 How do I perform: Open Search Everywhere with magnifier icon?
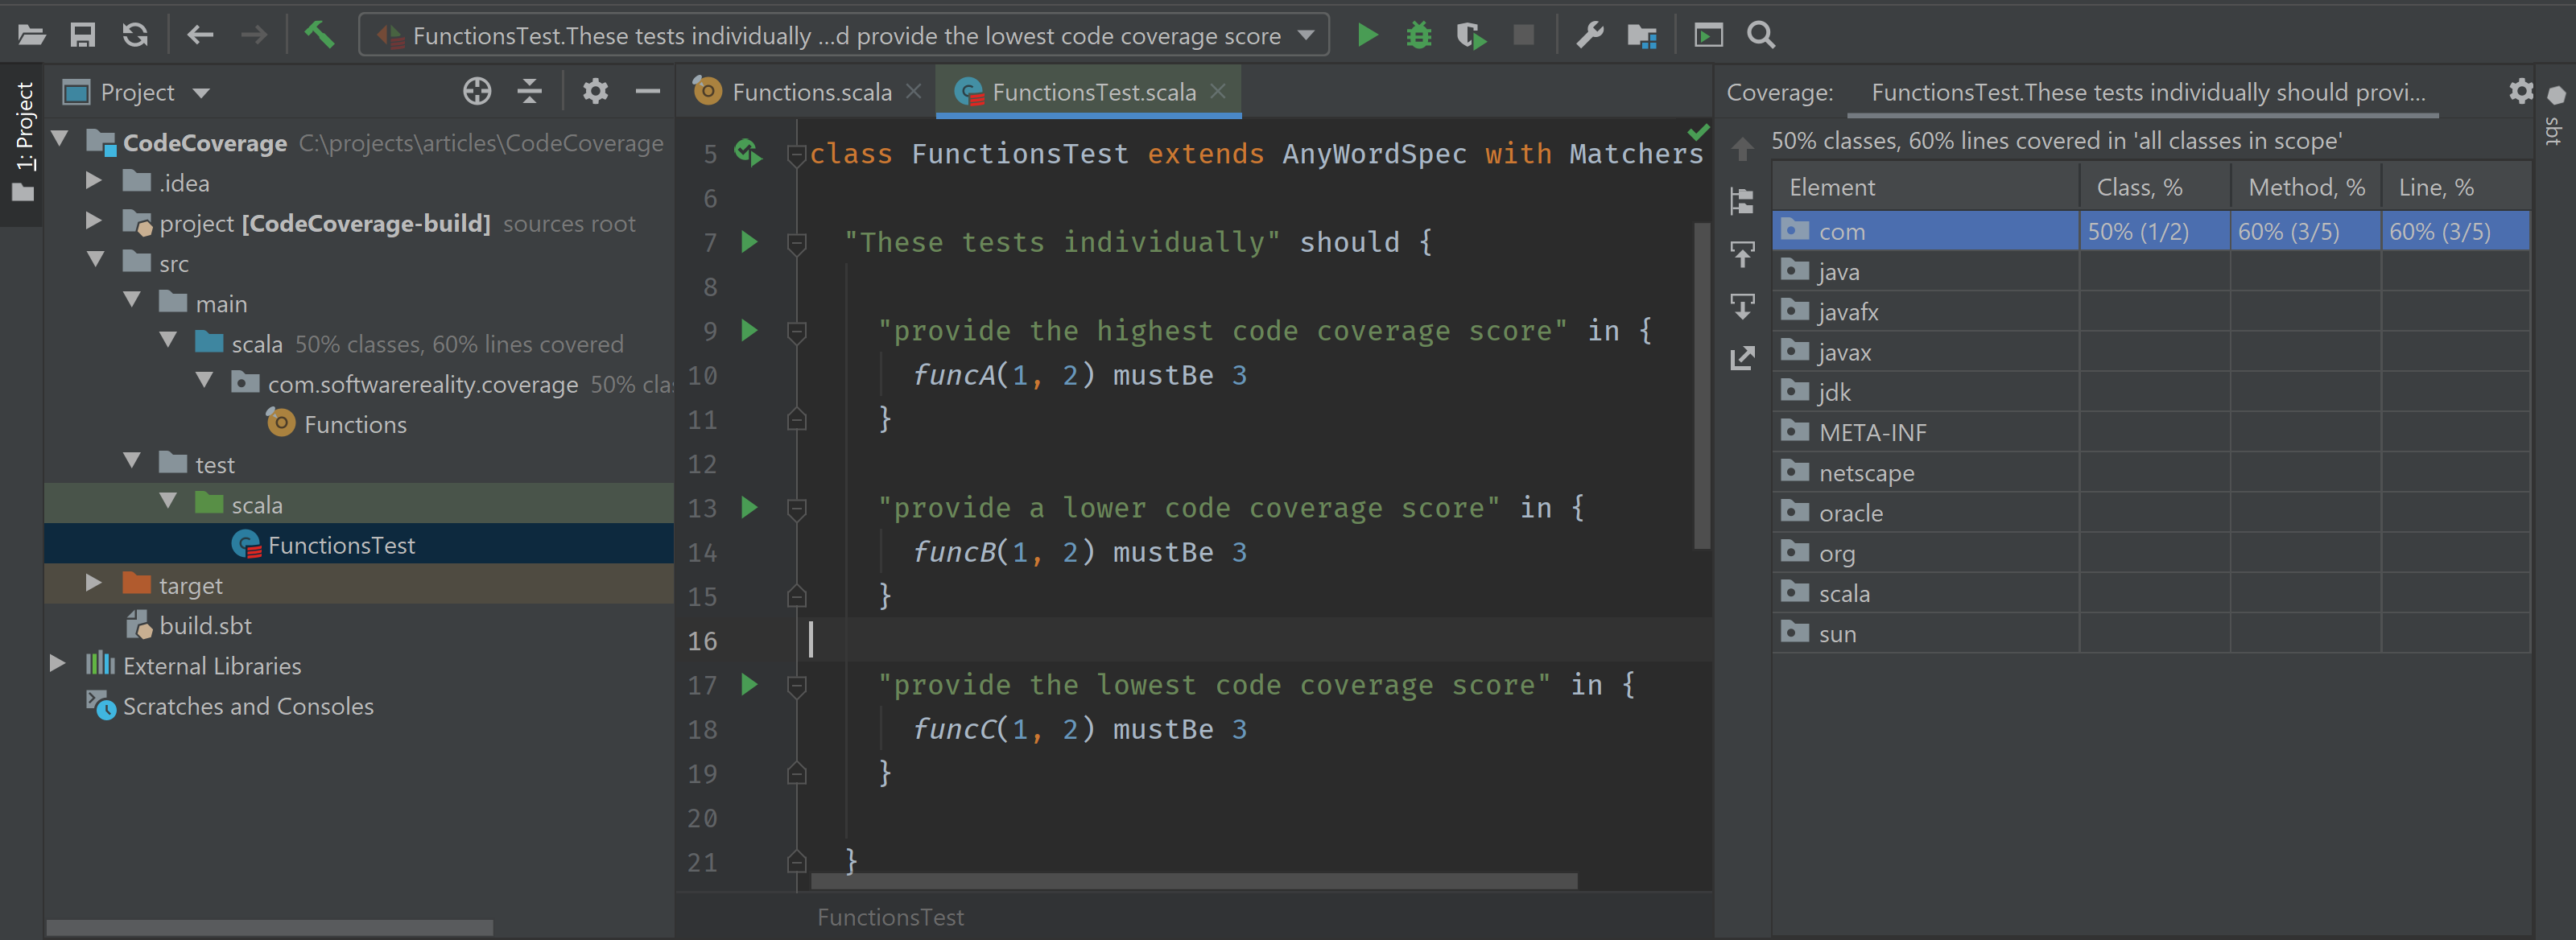click(1760, 35)
